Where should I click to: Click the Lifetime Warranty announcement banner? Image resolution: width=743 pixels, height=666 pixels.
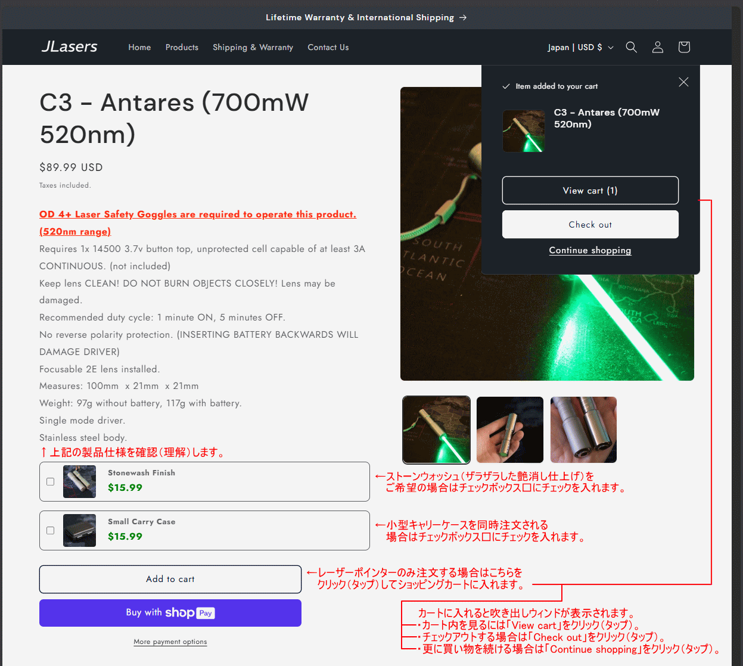[366, 17]
